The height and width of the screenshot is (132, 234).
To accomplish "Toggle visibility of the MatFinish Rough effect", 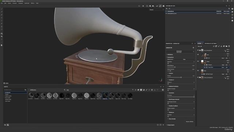I will point(202,74).
